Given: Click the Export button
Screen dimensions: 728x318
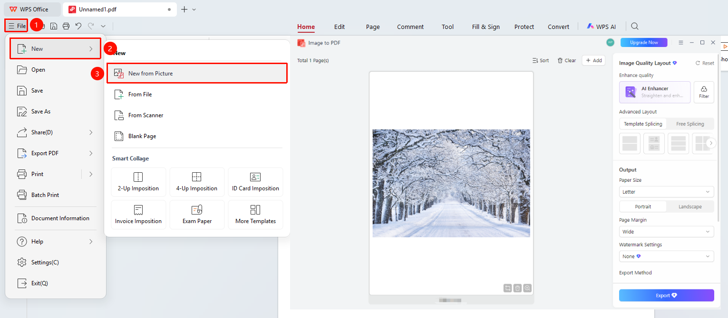Looking at the screenshot, I should [666, 295].
